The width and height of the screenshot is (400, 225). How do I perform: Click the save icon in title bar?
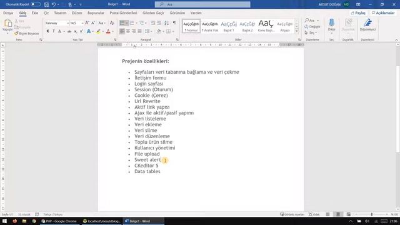[46, 4]
